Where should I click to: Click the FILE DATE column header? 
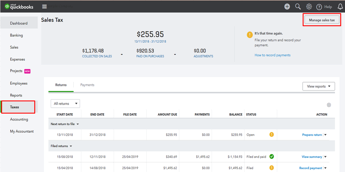[130, 115]
